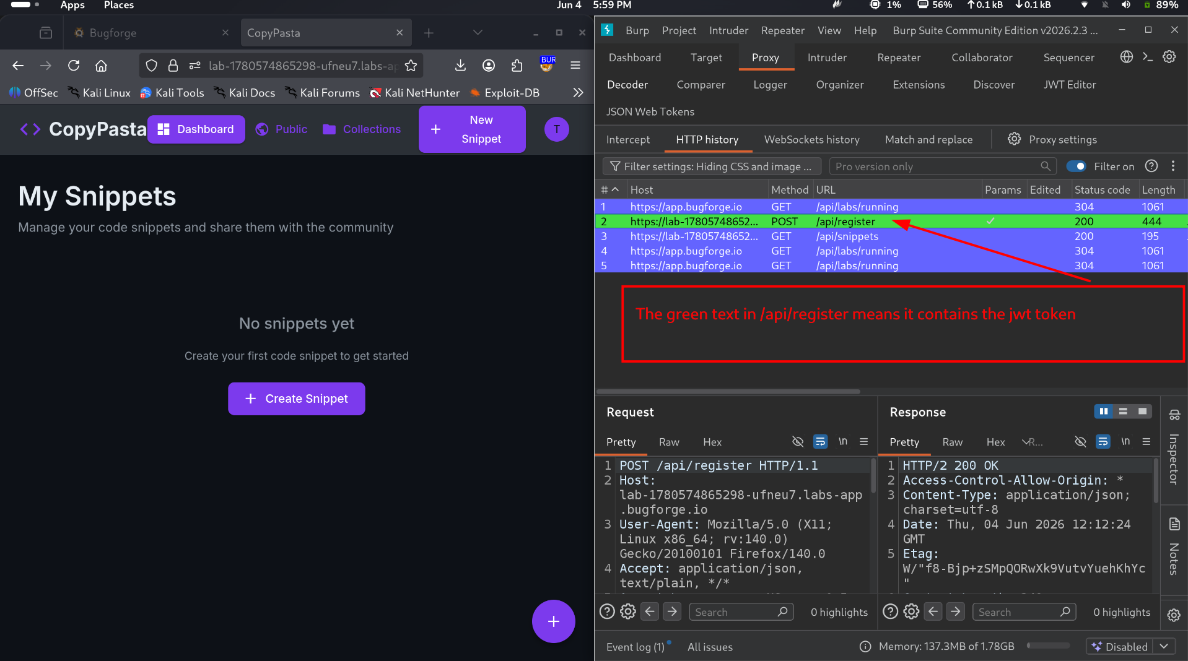
Task: Reload the CopyPasta page in Firefox
Action: (74, 66)
